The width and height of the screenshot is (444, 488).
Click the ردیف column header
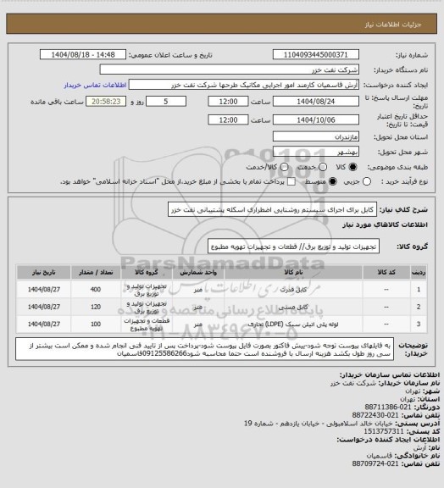click(419, 272)
